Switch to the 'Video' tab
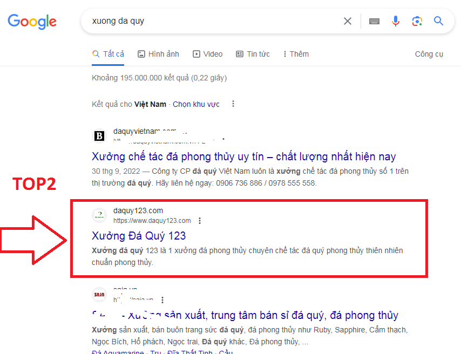The height and width of the screenshot is (354, 461). (208, 54)
